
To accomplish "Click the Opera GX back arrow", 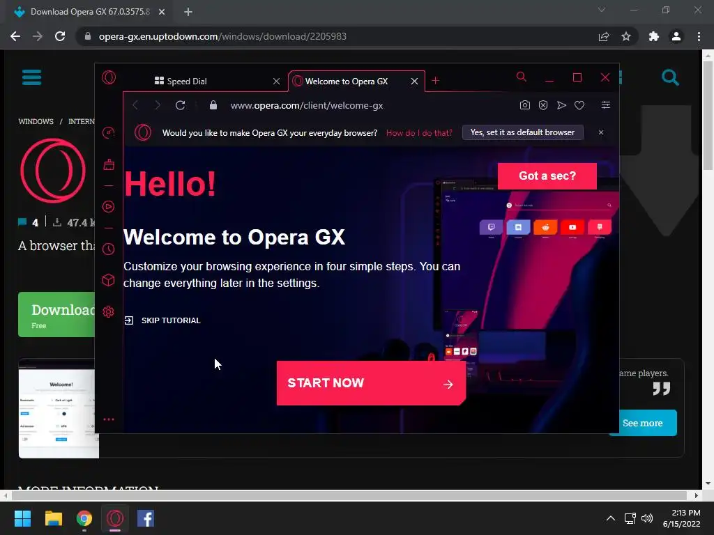I will pos(135,106).
